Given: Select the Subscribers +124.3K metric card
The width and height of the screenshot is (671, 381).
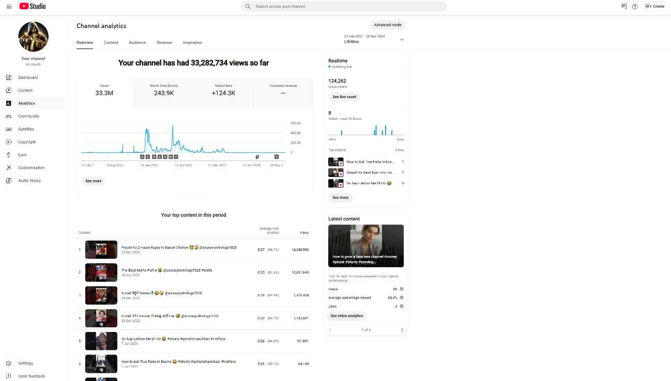Looking at the screenshot, I should 223,93.
